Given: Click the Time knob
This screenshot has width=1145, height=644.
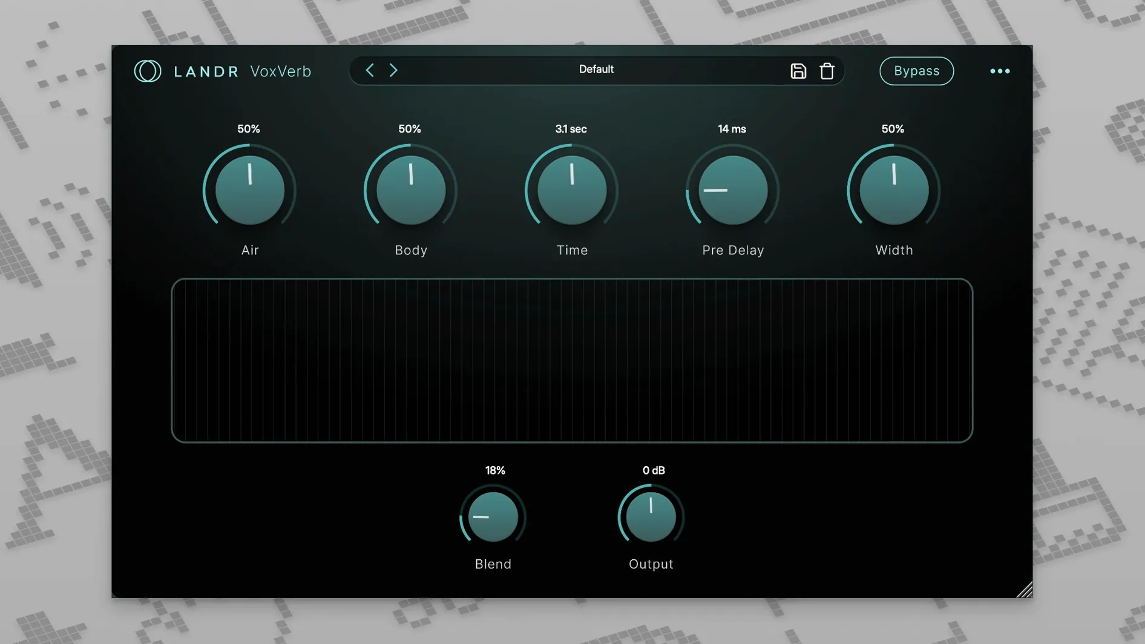Looking at the screenshot, I should [x=571, y=190].
